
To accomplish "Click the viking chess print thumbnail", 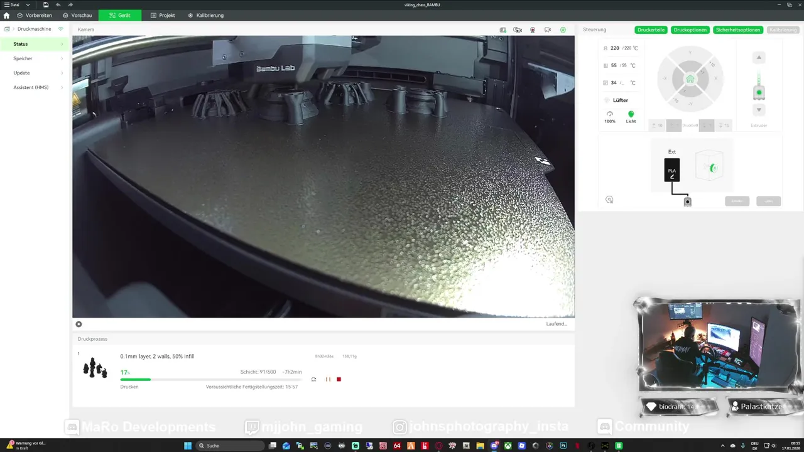I will (x=95, y=368).
